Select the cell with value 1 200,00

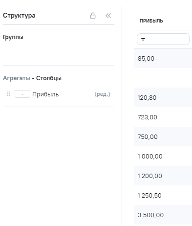[163, 176]
